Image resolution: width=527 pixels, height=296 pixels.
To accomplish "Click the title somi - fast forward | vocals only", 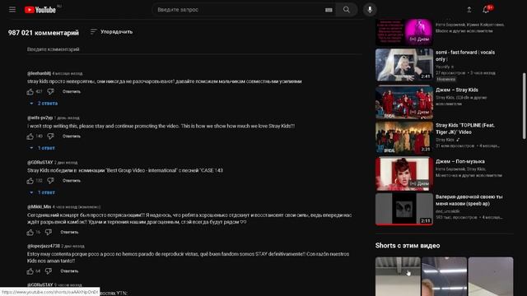I will click(465, 56).
